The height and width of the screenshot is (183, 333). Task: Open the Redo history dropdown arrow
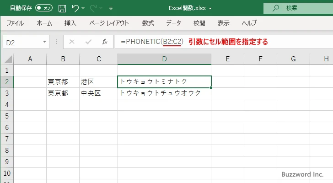[101, 8]
